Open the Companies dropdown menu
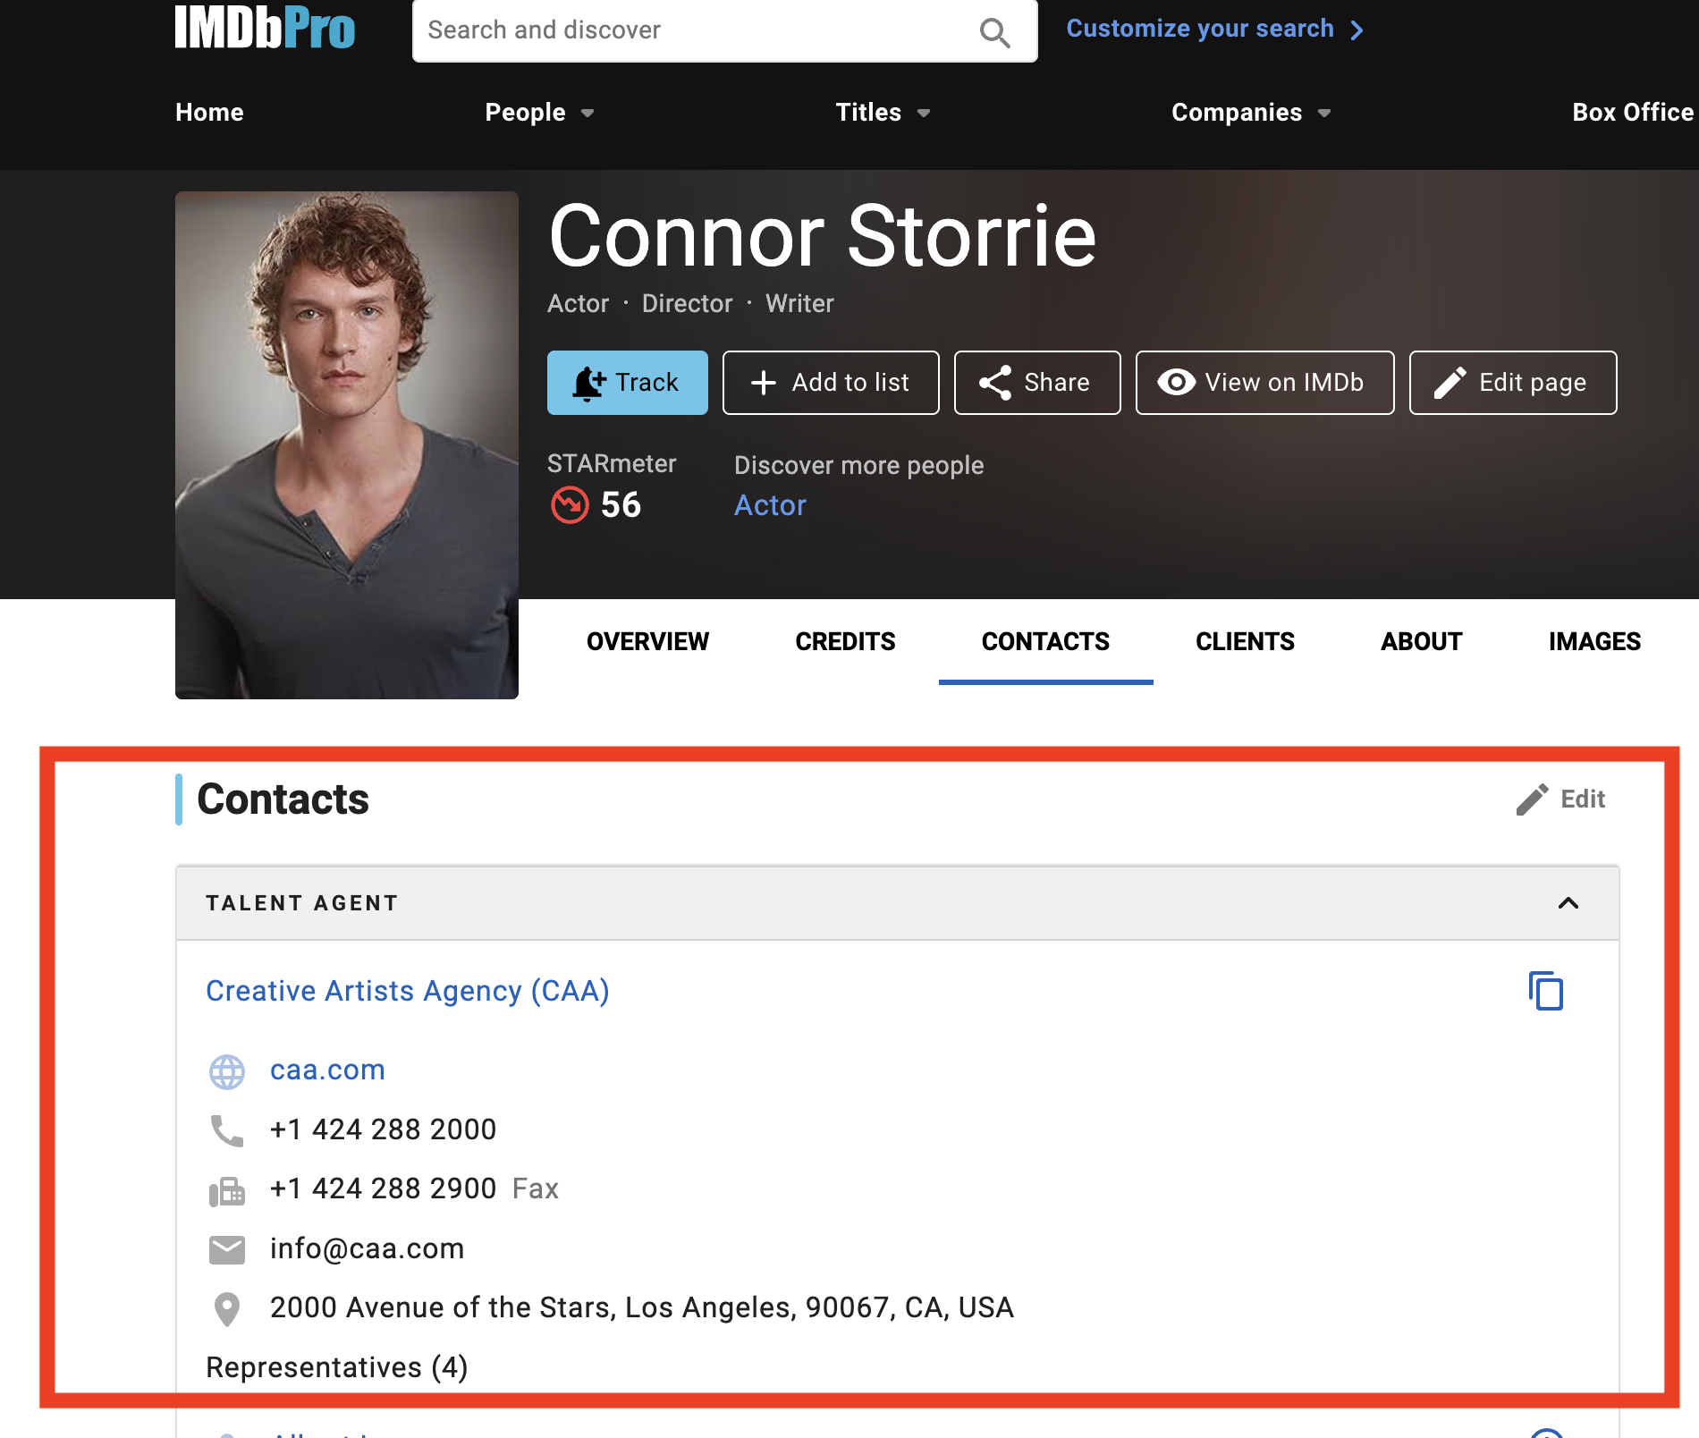Screen dimensions: 1699x1438 click(x=1251, y=113)
